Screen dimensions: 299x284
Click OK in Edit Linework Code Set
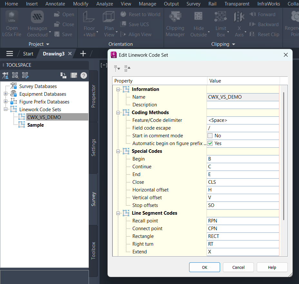(x=204, y=267)
